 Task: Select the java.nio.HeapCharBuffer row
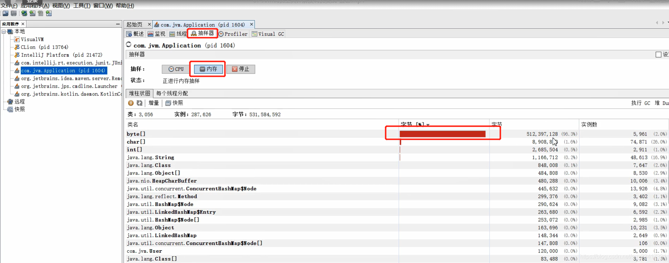click(396, 181)
